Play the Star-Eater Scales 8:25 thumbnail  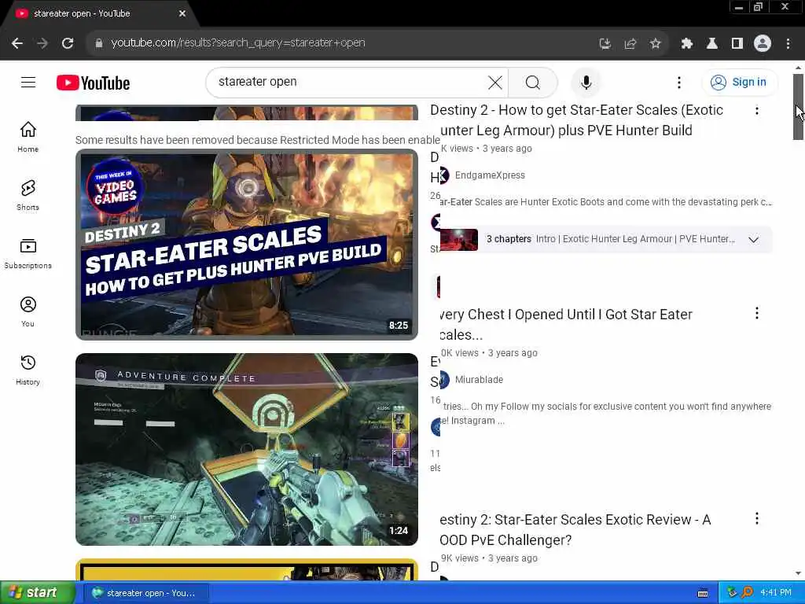click(x=246, y=245)
